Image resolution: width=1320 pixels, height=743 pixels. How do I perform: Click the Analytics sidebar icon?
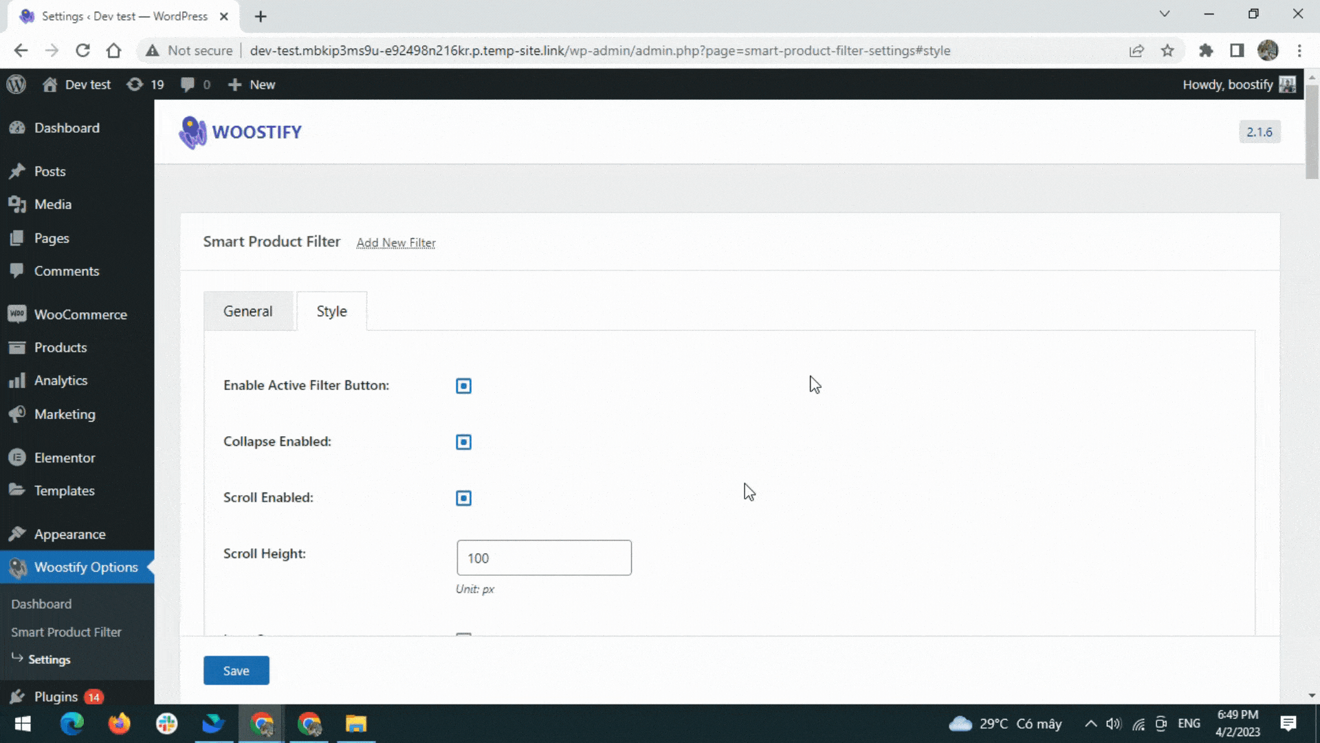pyautogui.click(x=16, y=380)
